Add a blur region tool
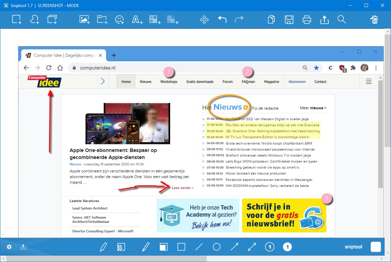391x262 pixels. 173,19
